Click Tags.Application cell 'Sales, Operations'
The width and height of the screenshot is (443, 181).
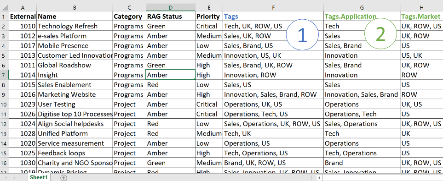point(362,124)
